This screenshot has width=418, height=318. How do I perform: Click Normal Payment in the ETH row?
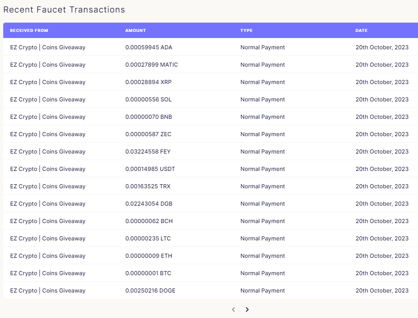pyautogui.click(x=263, y=255)
